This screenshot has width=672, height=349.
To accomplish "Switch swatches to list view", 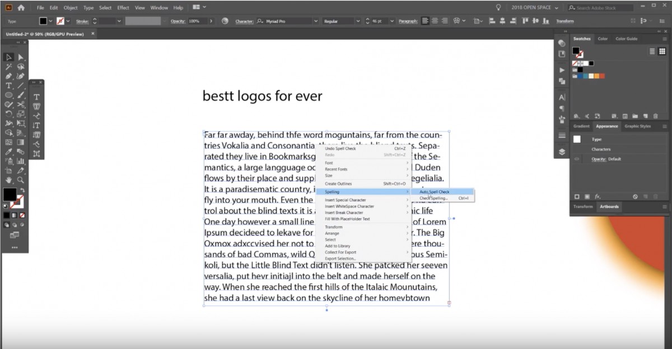I will pos(653,51).
